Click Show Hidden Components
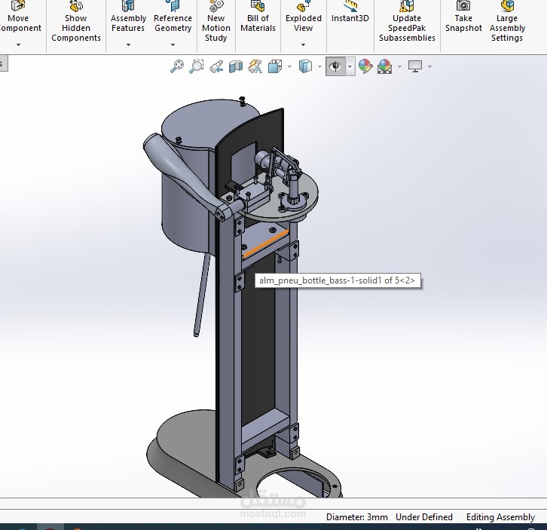Viewport: 547px width, 530px height. pos(75,21)
